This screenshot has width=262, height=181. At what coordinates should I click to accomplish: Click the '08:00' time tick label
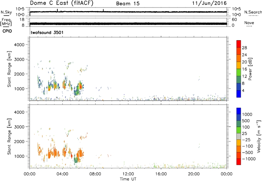click(95, 174)
